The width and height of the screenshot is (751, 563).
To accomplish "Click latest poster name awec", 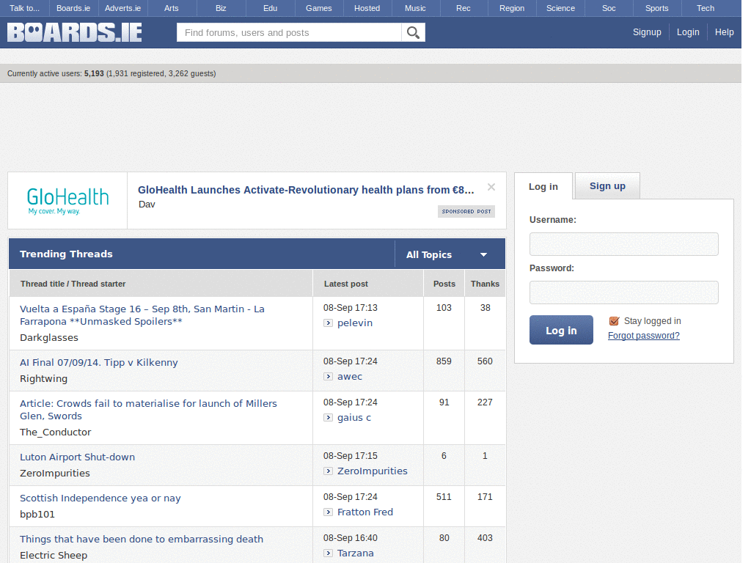I will pos(350,377).
